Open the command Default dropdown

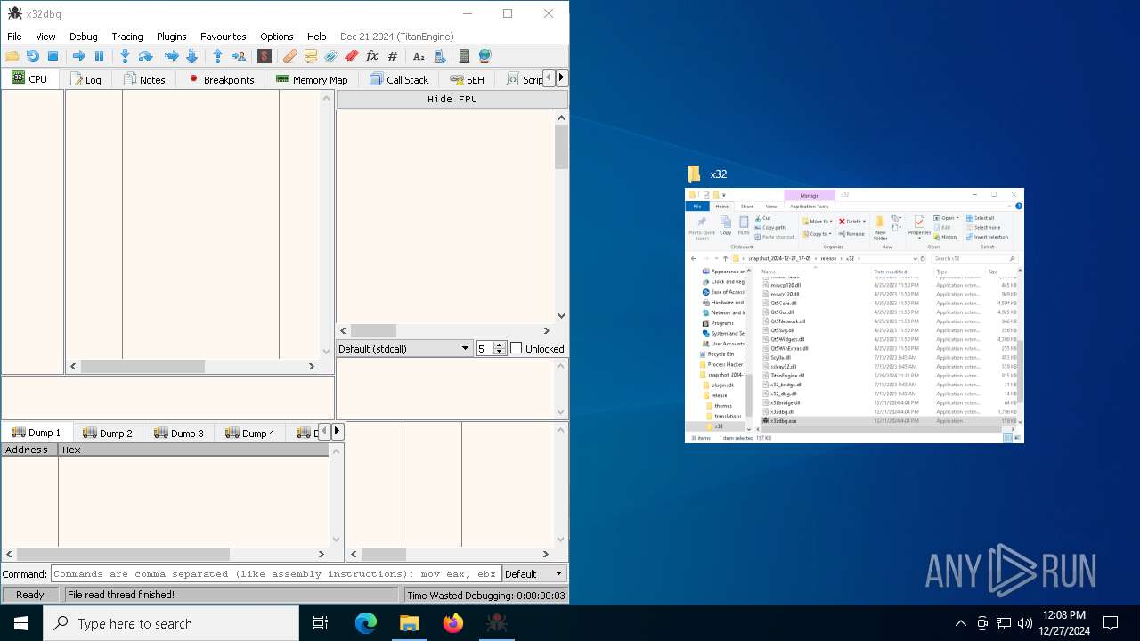coord(534,574)
